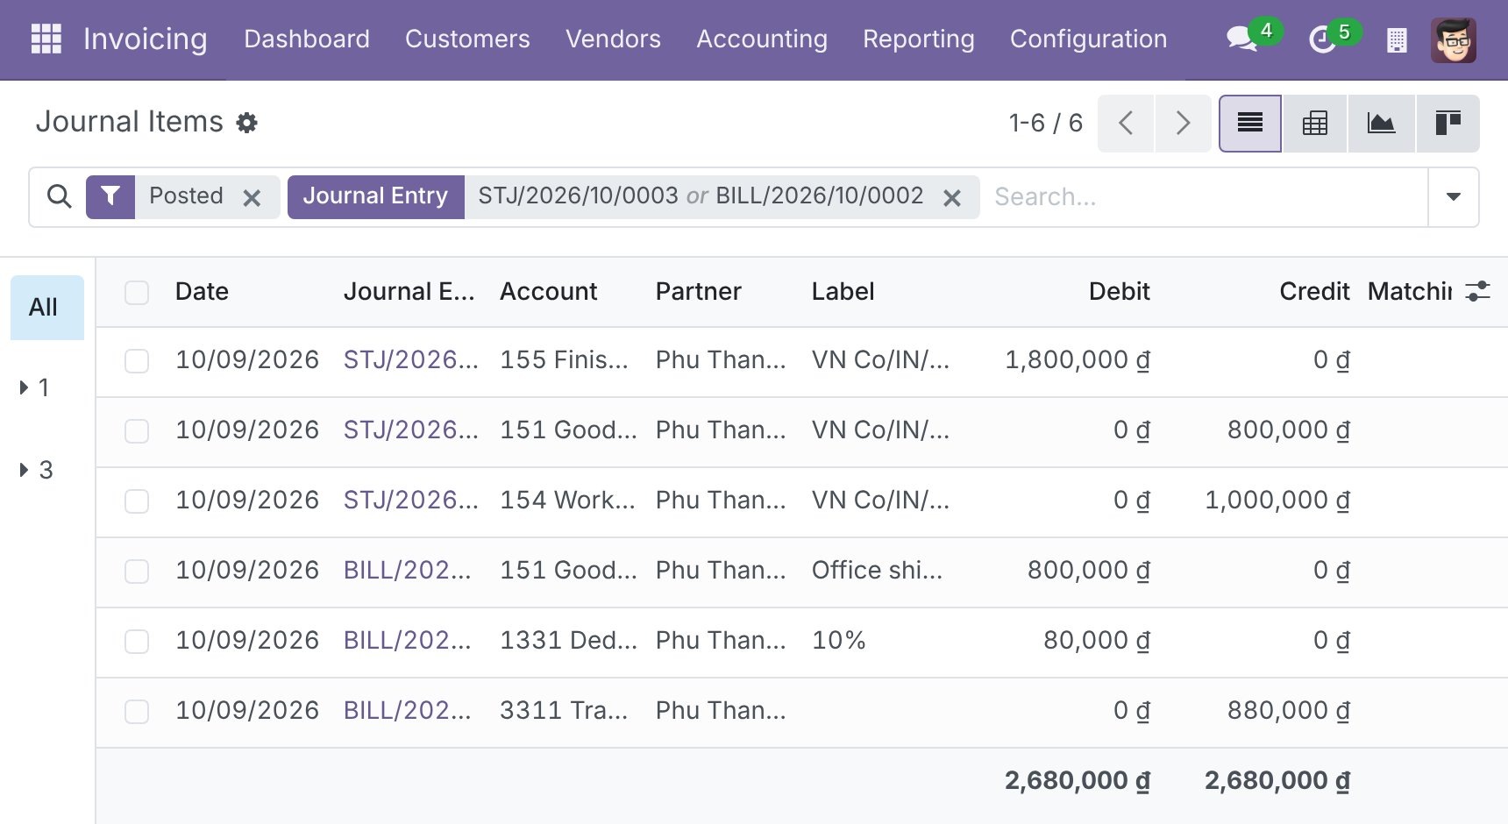Check the 3311 Tra... account row

coord(137,711)
